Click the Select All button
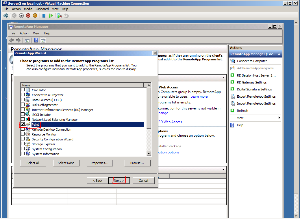The width and height of the screenshot is (300, 219). tap(33, 163)
